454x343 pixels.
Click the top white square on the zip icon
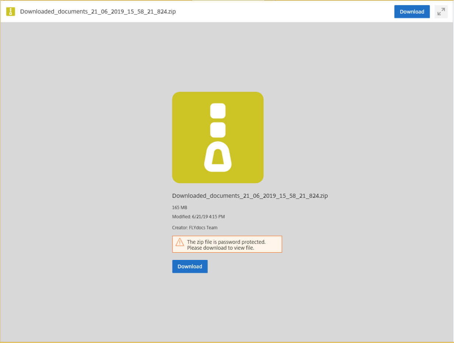[218, 111]
